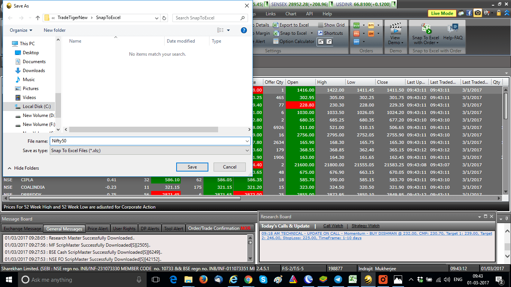
Task: Open Google Chrome from taskbar
Action: point(248,279)
